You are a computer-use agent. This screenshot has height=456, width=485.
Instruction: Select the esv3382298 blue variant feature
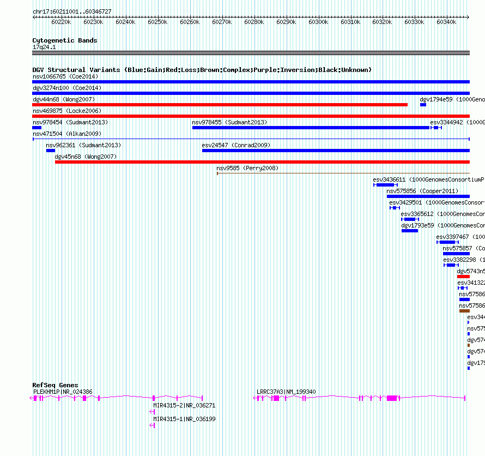(x=451, y=265)
